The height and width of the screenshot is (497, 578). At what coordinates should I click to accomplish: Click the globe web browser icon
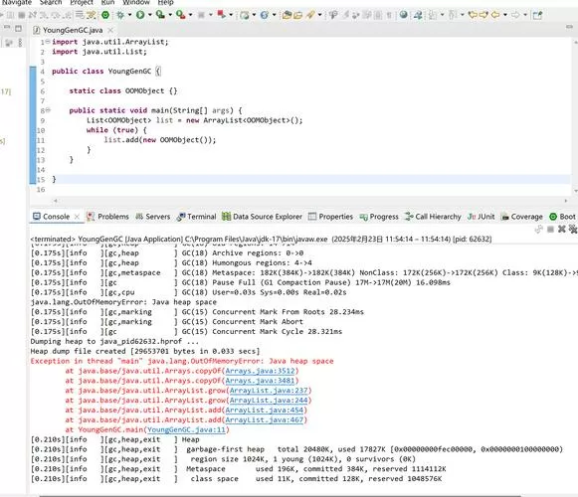404,15
